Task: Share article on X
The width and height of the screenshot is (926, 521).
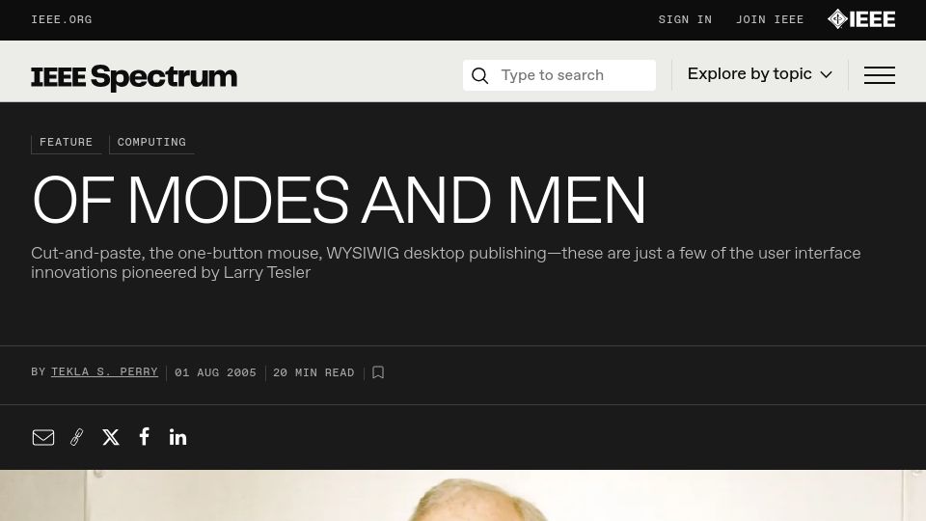Action: 110,437
